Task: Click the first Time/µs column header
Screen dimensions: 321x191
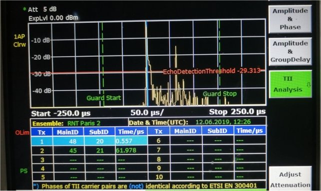Action: tap(131, 132)
